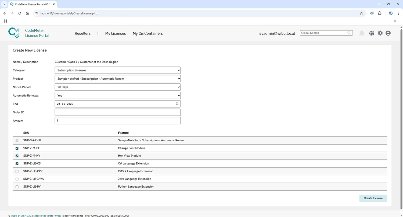Reload the page in the browser
The height and width of the screenshot is (217, 403).
[20, 13]
